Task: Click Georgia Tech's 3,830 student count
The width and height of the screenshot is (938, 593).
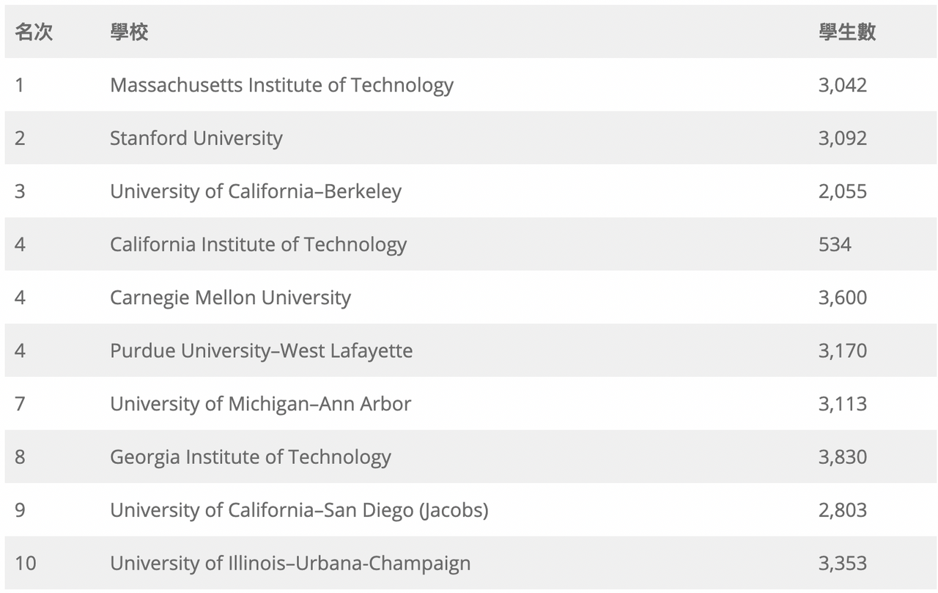Action: (842, 457)
